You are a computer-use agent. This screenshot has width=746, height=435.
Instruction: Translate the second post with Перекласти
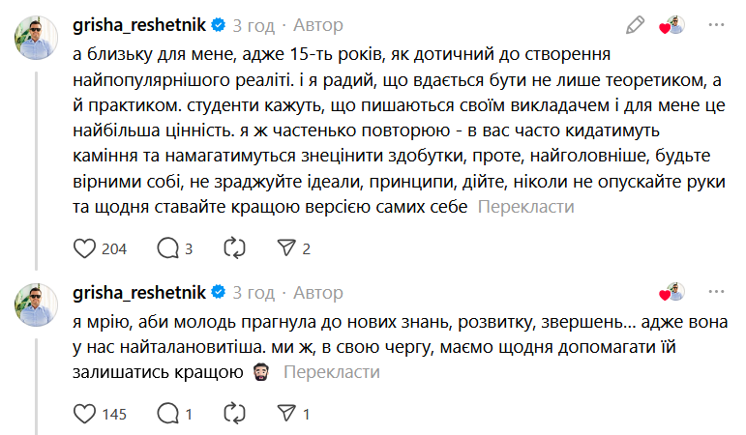(x=332, y=372)
